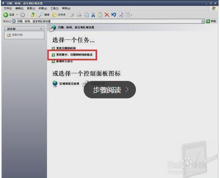This screenshot has width=220, height=178.
Task: Collapse the 请参阅 sidebar panel
Action: (x=41, y=29)
